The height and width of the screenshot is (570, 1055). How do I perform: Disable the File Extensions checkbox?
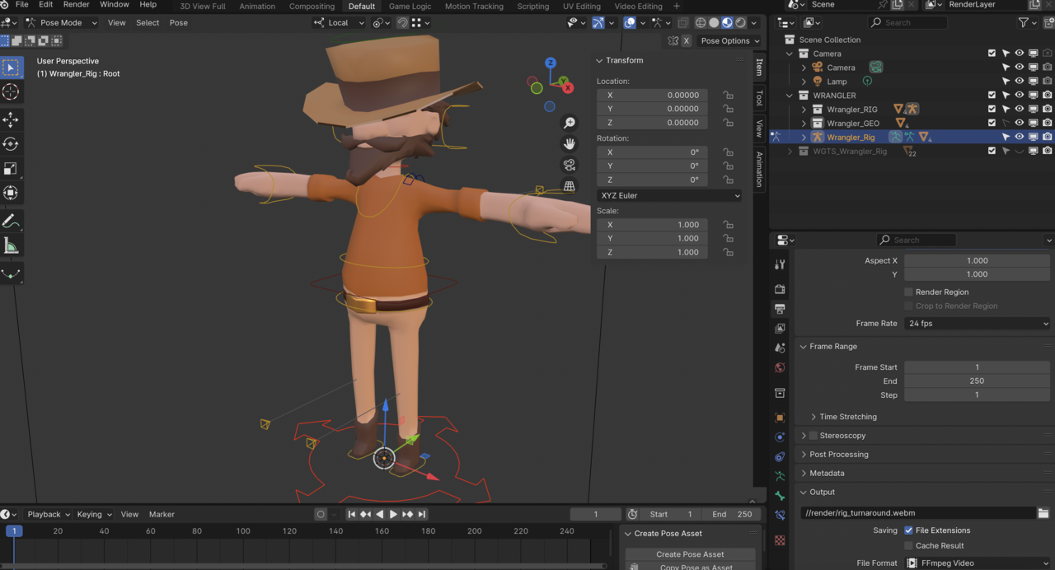point(908,530)
